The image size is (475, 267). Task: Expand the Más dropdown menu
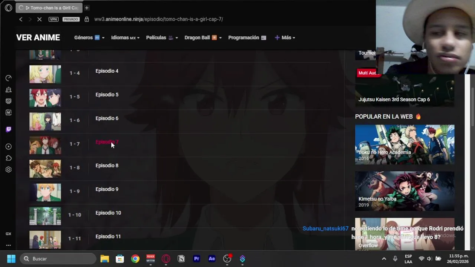(x=285, y=38)
